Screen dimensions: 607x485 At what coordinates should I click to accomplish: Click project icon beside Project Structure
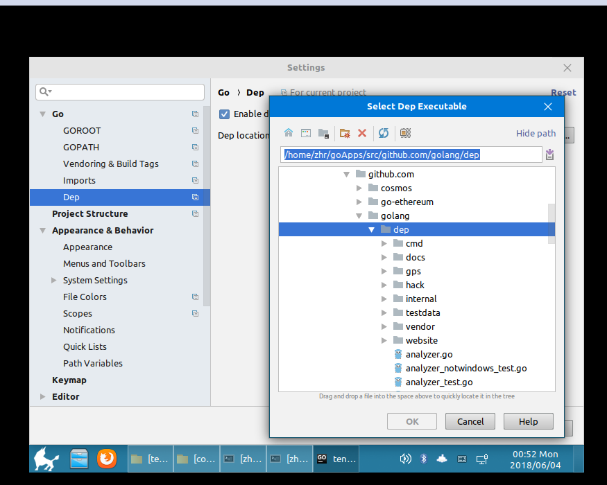click(x=195, y=214)
